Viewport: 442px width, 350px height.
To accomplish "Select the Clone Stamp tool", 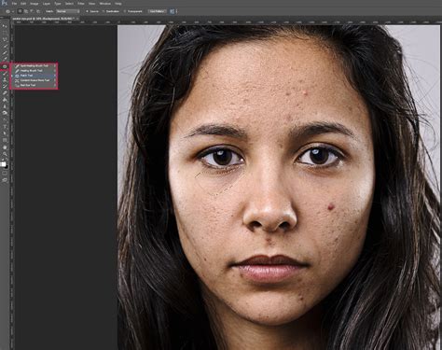I will click(x=5, y=79).
